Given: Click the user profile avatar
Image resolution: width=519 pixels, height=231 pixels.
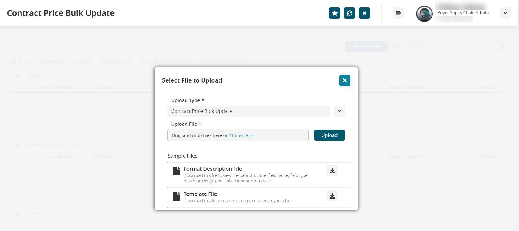Looking at the screenshot, I should coord(424,14).
